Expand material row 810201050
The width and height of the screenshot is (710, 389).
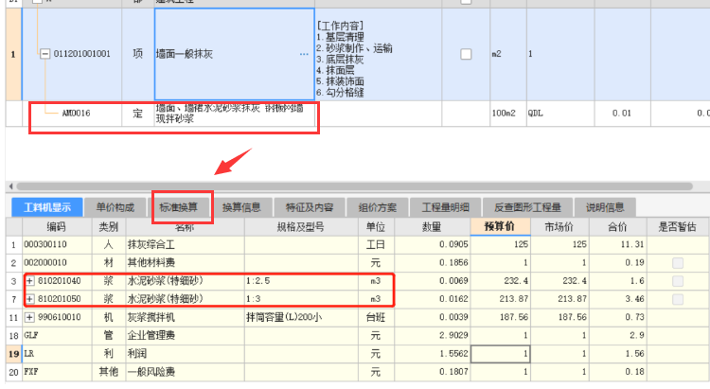29,299
